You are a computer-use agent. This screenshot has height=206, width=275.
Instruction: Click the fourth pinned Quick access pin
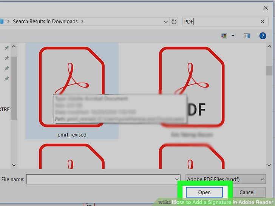(6, 78)
